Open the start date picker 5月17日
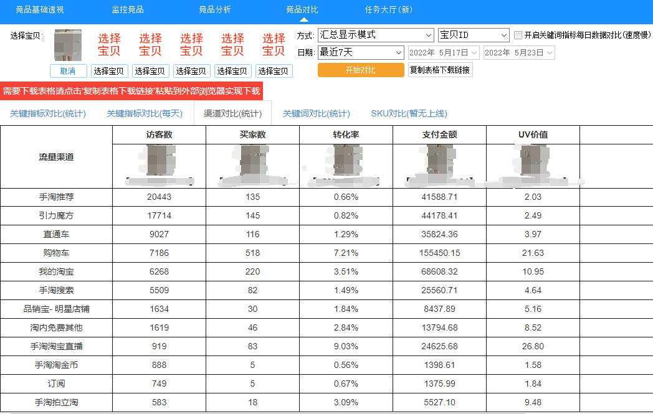653x414 pixels. 444,53
